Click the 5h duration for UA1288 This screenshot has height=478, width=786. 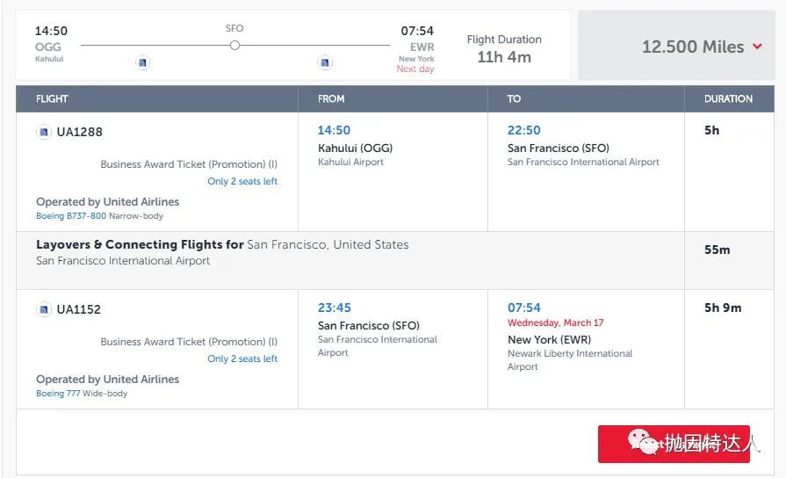point(712,130)
